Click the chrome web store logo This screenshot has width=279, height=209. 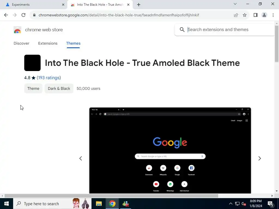[x=17, y=30]
